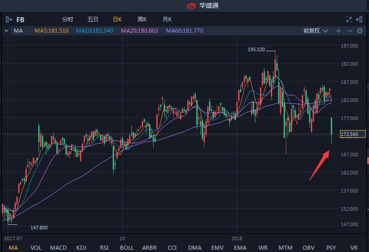Switch to the 分时 intraday tab
This screenshot has width=369, height=252.
(67, 19)
